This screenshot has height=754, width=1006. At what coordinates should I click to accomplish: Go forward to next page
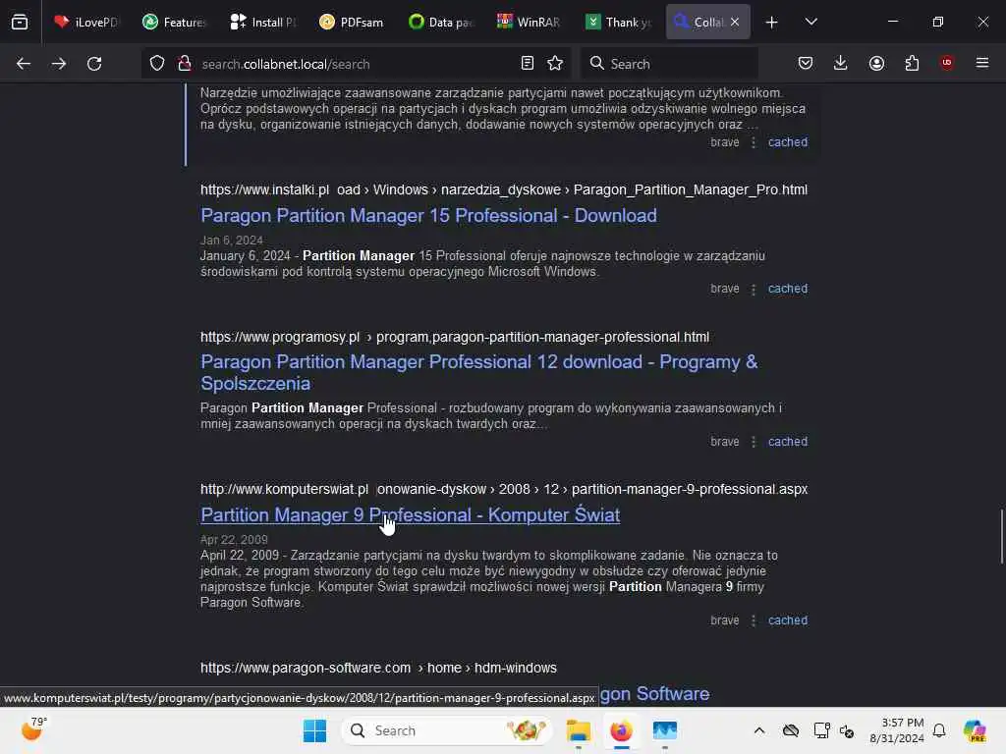pyautogui.click(x=59, y=64)
